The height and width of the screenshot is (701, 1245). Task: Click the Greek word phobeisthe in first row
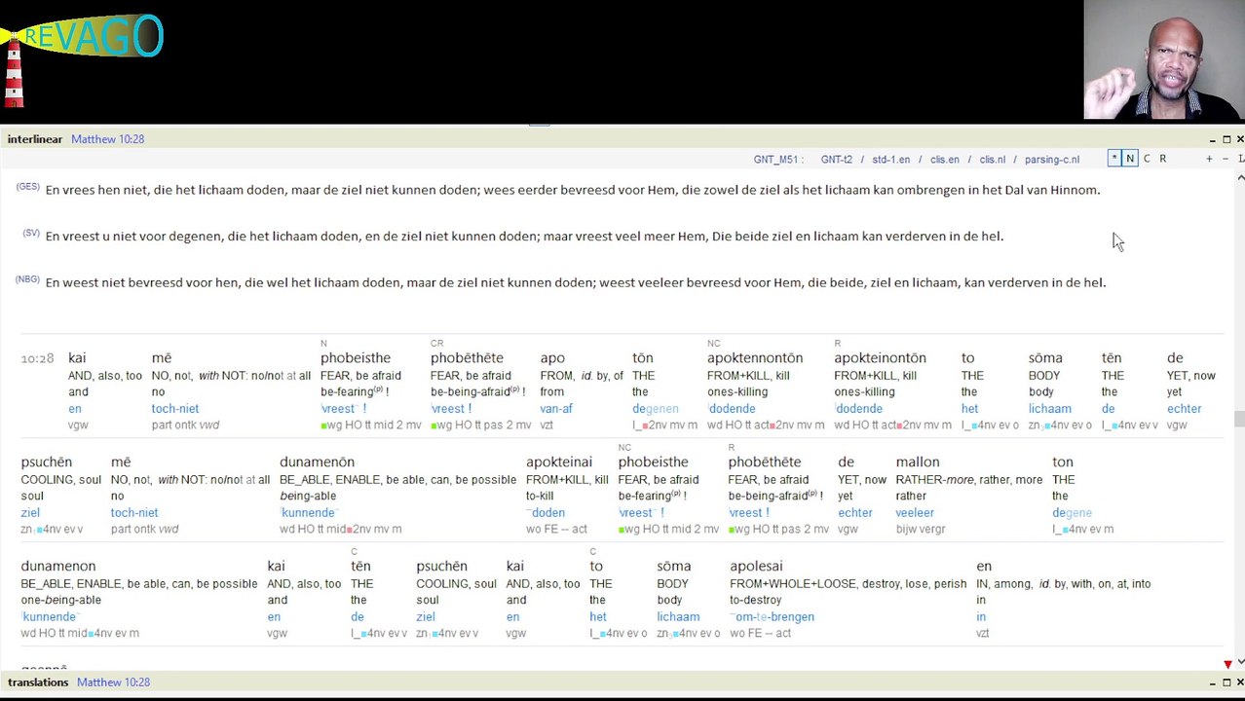click(356, 358)
